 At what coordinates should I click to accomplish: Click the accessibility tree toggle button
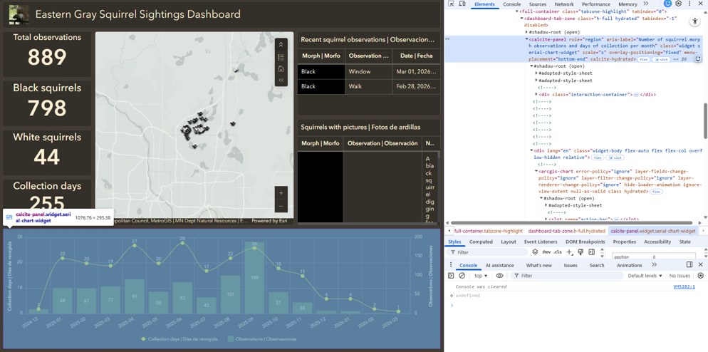click(x=695, y=21)
